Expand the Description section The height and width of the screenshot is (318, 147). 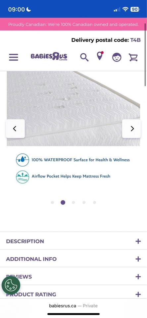coord(73,241)
